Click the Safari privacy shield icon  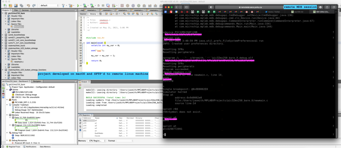tap(211, 7)
